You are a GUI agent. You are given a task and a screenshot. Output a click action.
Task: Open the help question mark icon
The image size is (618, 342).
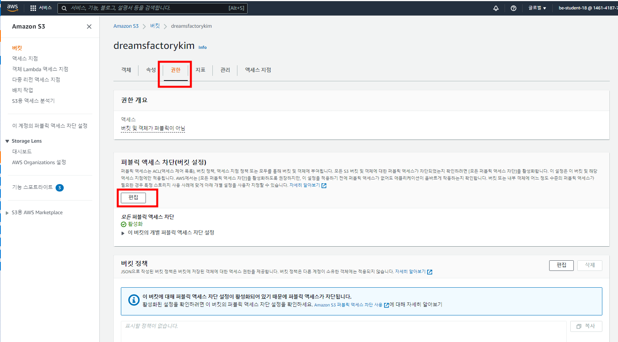point(514,8)
